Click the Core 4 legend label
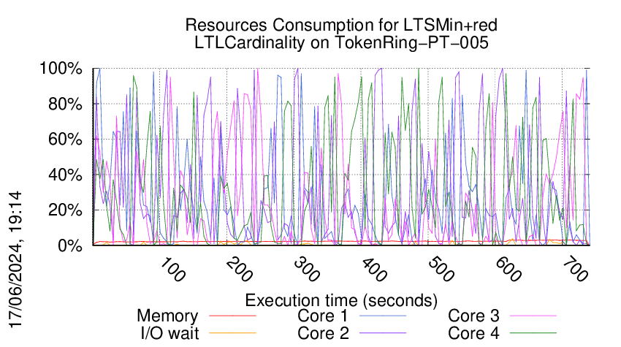The width and height of the screenshot is (621, 347). click(x=473, y=333)
